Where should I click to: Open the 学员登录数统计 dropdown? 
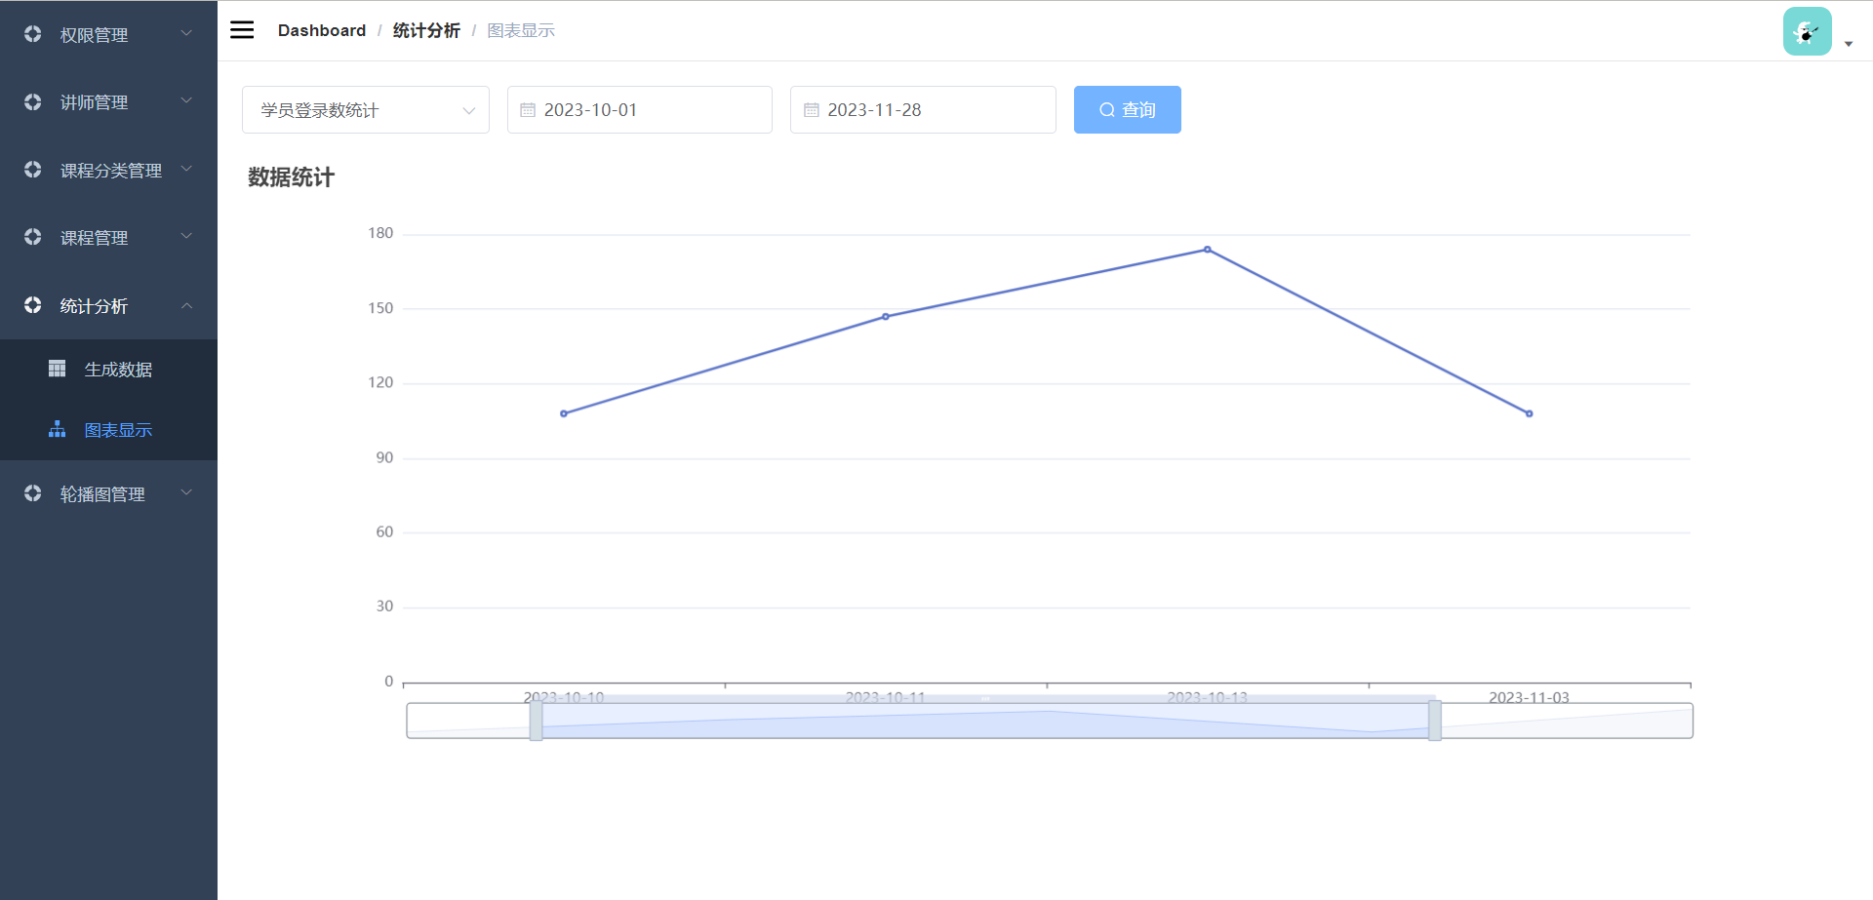pos(365,110)
